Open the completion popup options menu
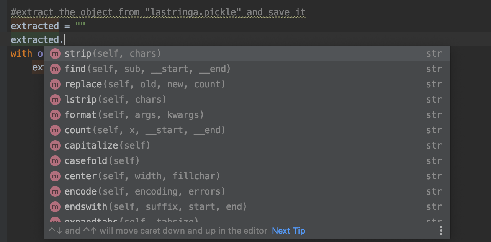 (441, 231)
